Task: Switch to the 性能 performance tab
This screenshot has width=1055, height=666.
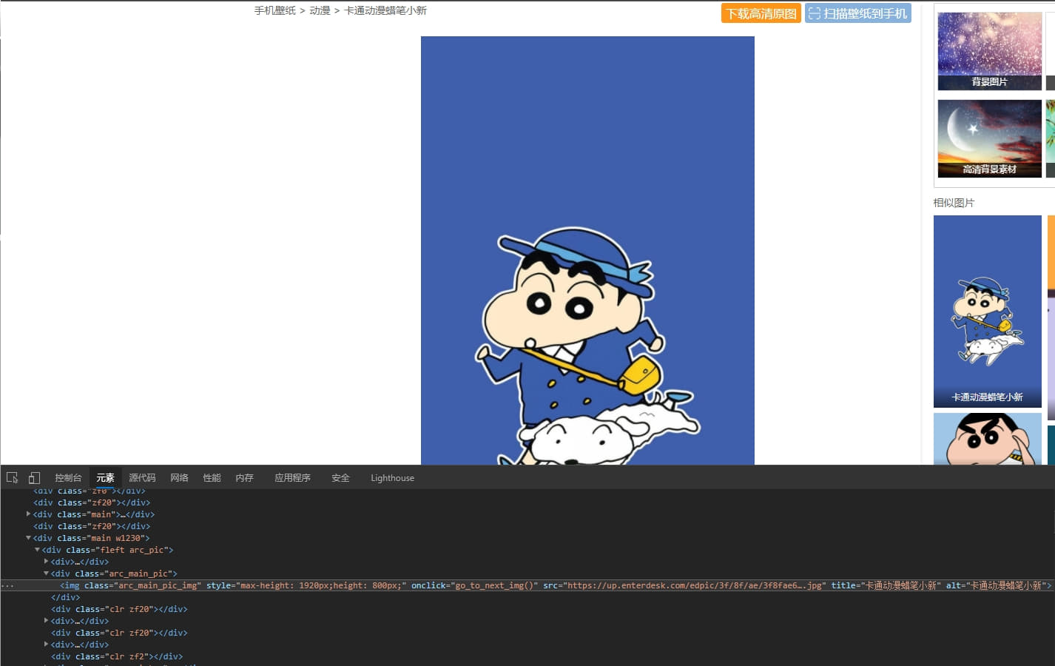Action: (212, 478)
